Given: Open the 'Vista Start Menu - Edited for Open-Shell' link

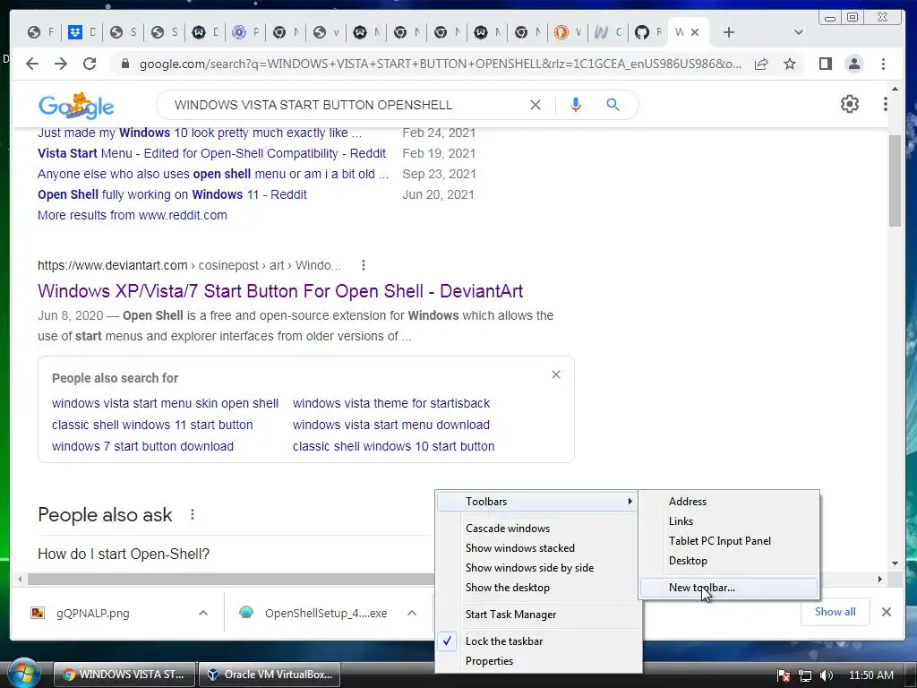Looking at the screenshot, I should coord(211,153).
